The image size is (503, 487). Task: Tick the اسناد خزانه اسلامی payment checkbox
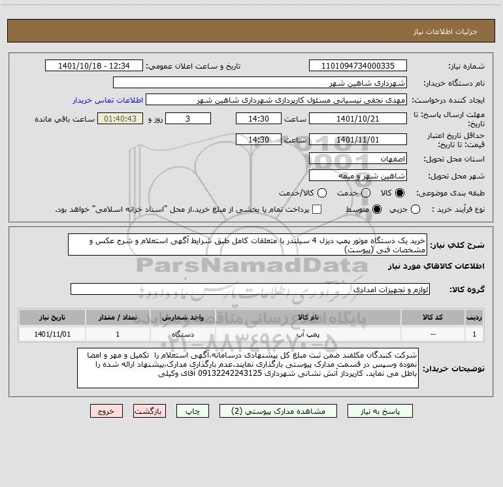pyautogui.click(x=317, y=209)
